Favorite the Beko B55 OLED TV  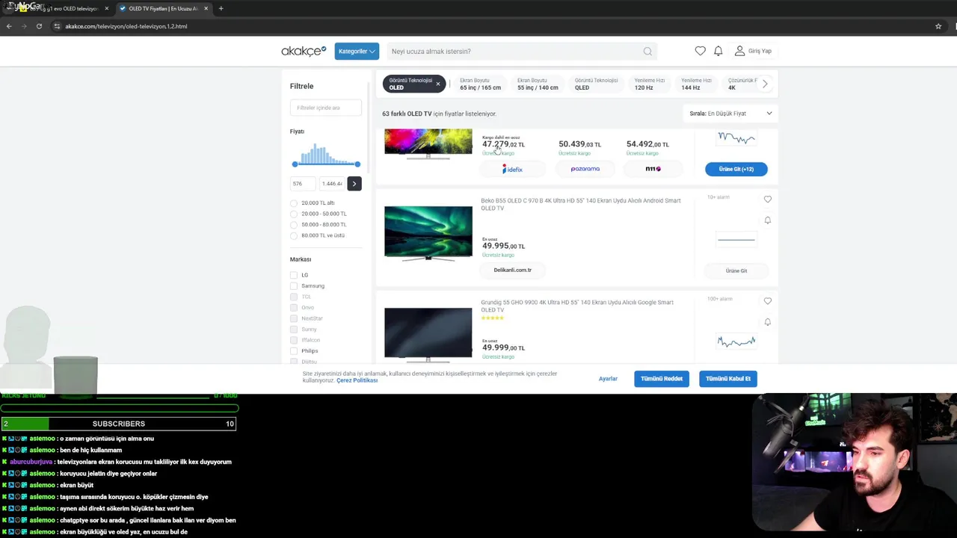768,200
